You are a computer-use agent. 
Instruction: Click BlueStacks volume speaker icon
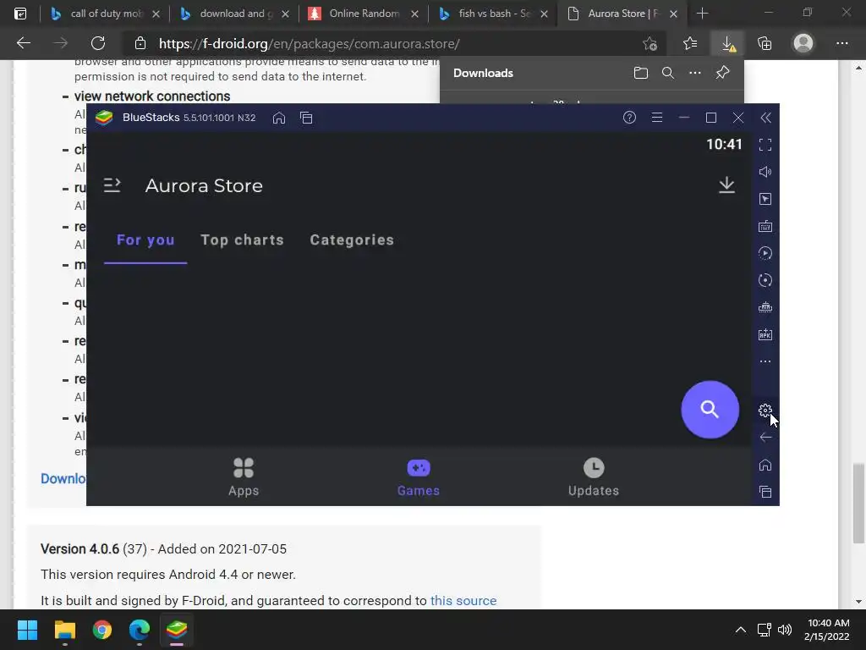(x=765, y=172)
